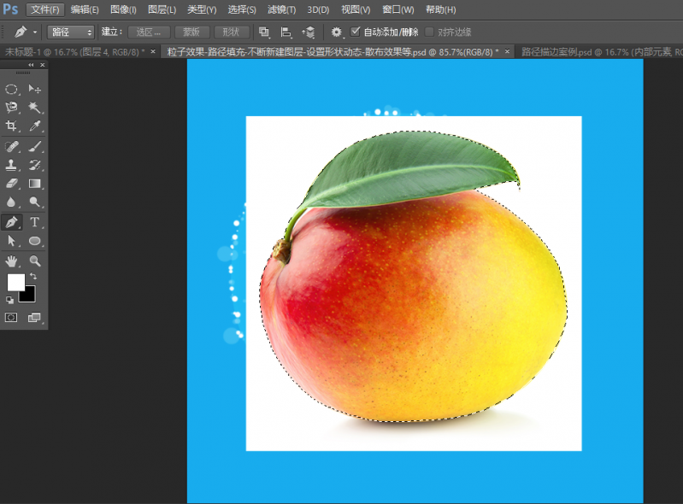Toggle the 对齐边缘 checkbox
Image resolution: width=683 pixels, height=504 pixels.
430,32
